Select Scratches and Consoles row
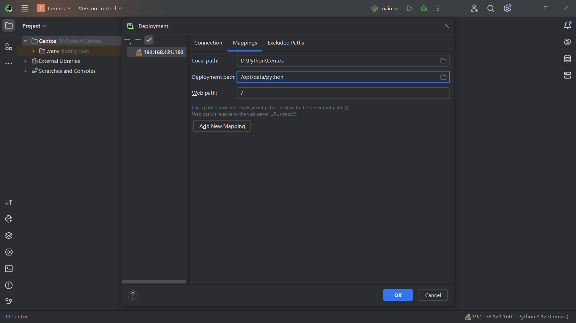Viewport: 576px width, 323px height. point(70,71)
